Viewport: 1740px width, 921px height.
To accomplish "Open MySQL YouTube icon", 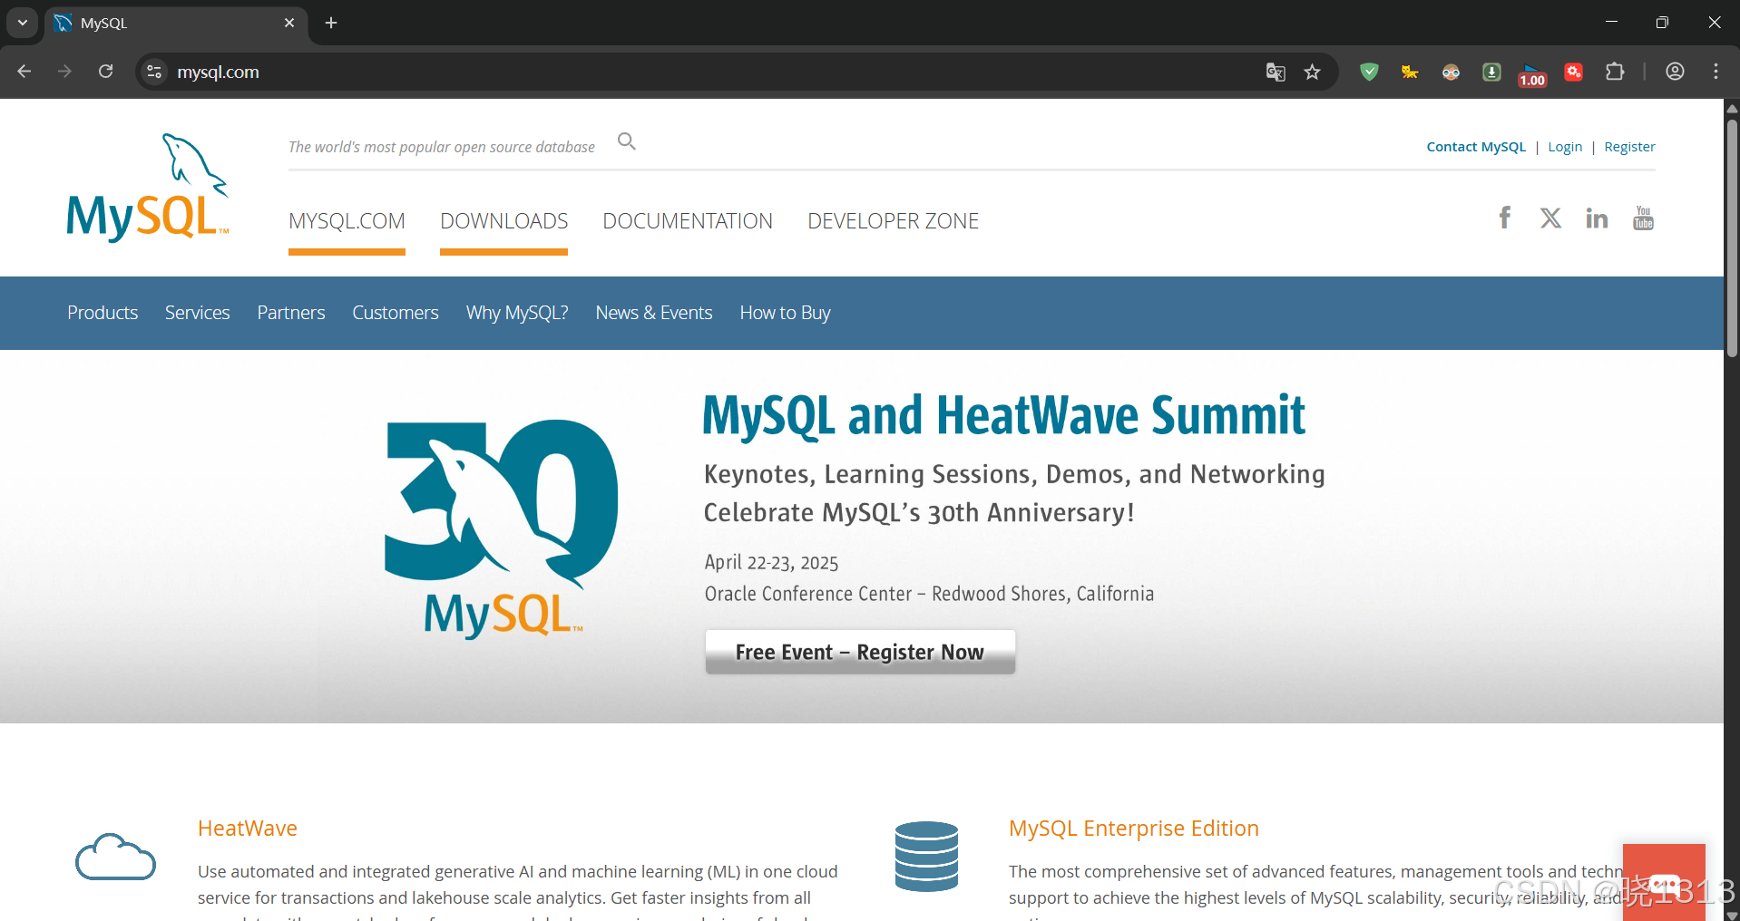I will (1643, 218).
